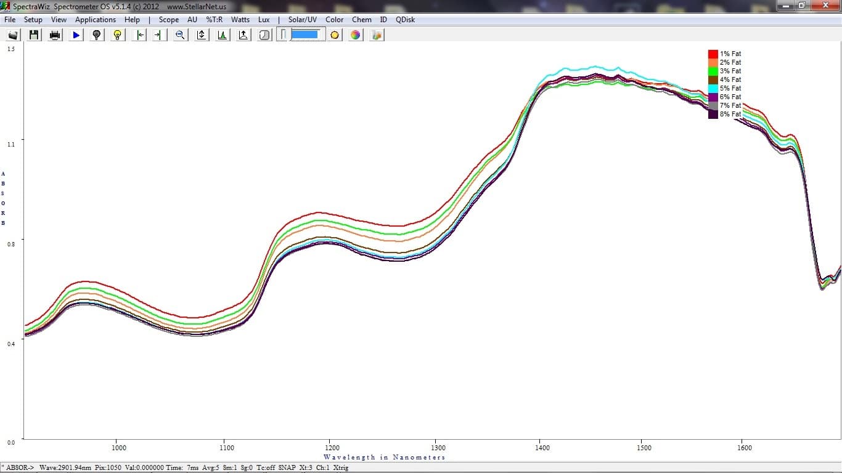Click the red 1% Fat legend swatch
Image resolution: width=842 pixels, height=473 pixels.
tap(713, 54)
